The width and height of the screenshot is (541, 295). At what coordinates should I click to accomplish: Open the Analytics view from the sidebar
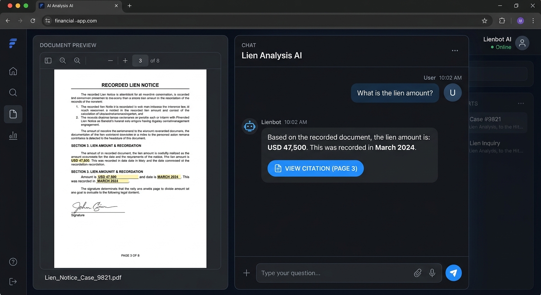pyautogui.click(x=13, y=135)
